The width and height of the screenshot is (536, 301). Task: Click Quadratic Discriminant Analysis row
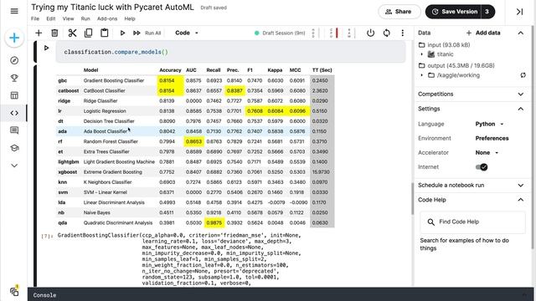click(x=195, y=223)
